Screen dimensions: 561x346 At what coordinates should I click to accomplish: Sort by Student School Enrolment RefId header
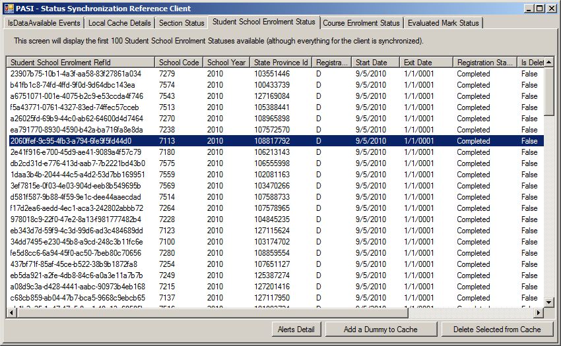point(81,63)
